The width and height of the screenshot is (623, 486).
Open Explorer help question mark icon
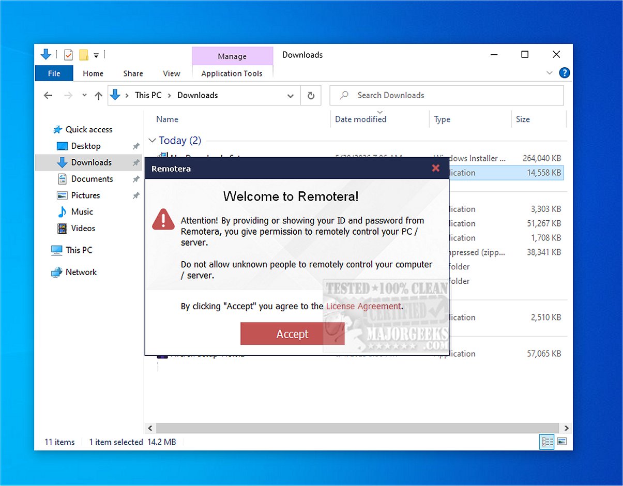pyautogui.click(x=565, y=73)
